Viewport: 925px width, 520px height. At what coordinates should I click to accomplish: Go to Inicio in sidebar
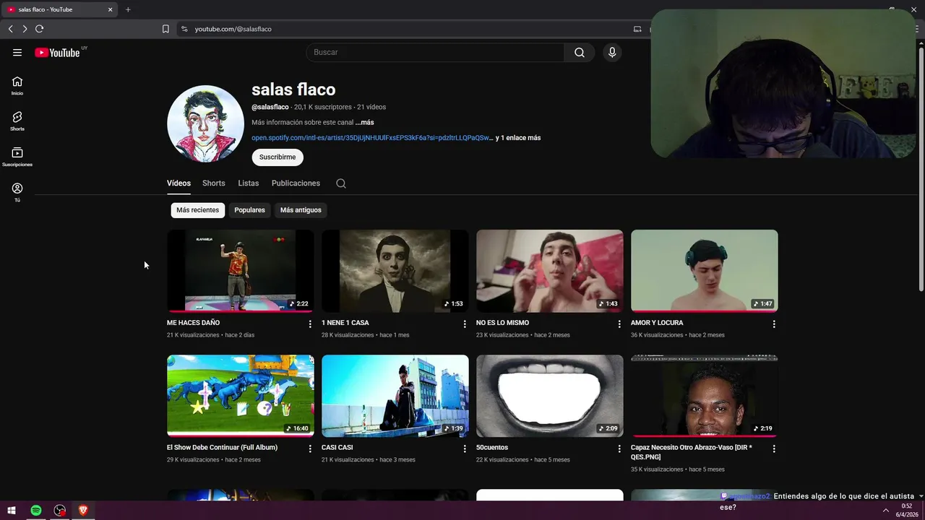[17, 86]
